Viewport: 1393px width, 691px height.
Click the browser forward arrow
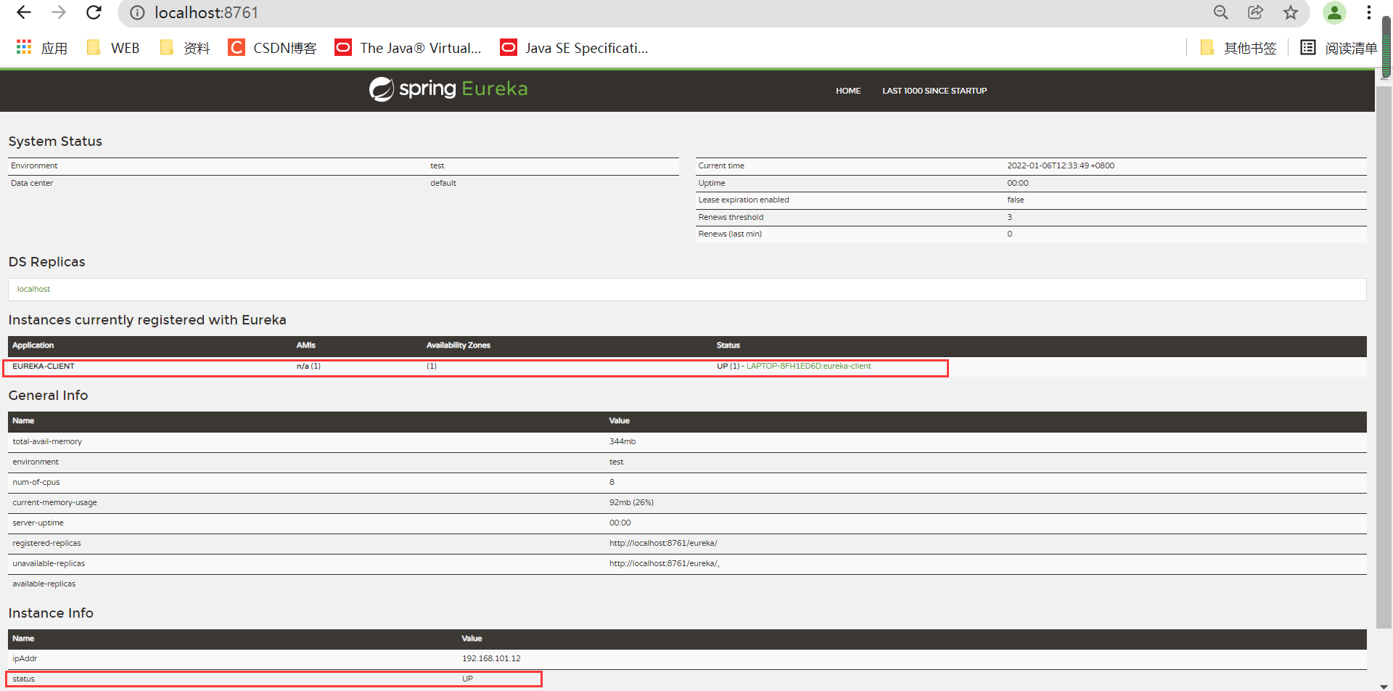(59, 12)
